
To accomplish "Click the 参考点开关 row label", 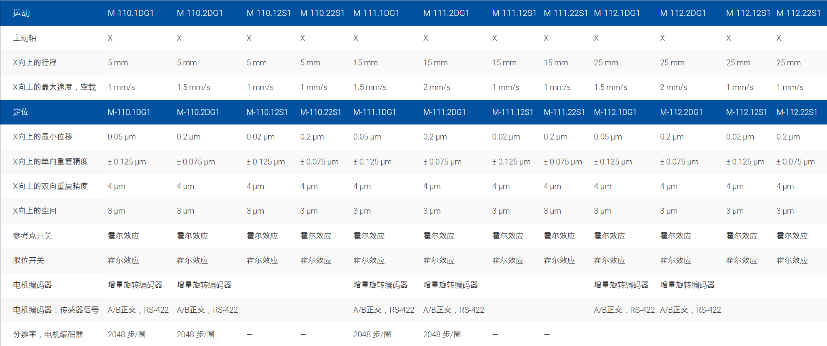I will (x=32, y=236).
